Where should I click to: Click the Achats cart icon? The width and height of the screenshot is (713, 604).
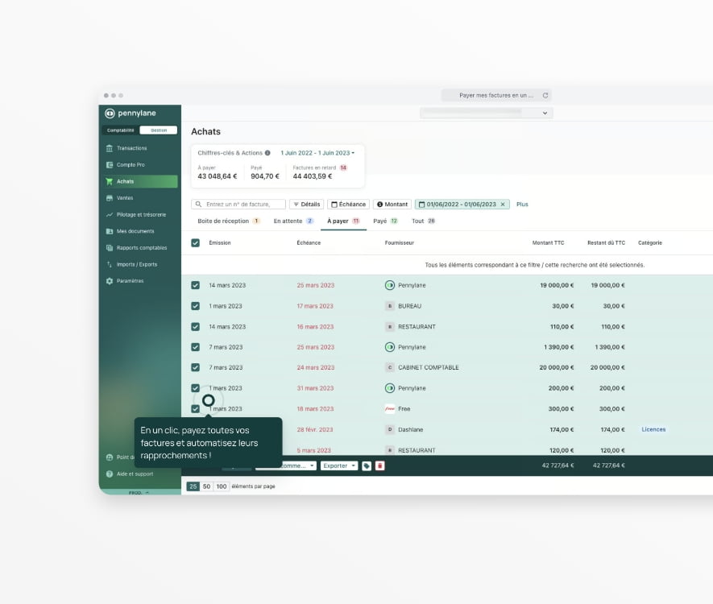(109, 181)
